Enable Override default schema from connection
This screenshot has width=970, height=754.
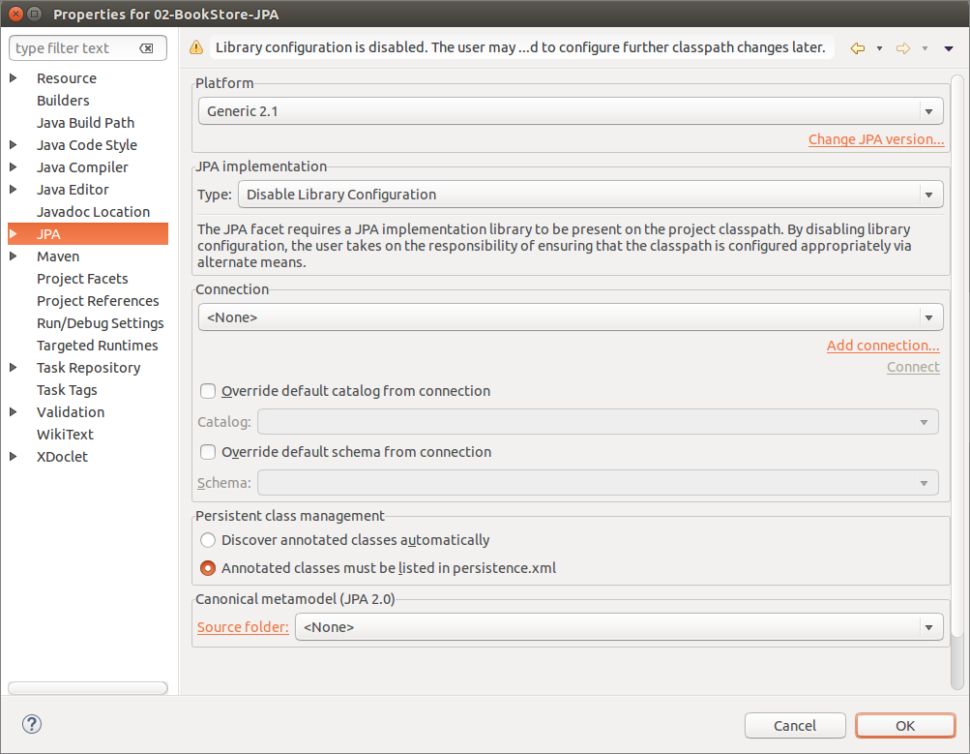(x=208, y=452)
